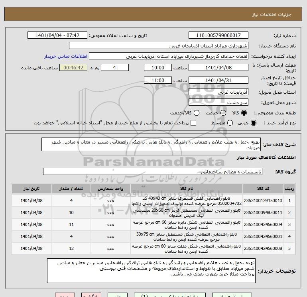Screen dimensions: 307x297
Task: Click item name شکل دایره سایز 60 cm
Action: coord(187,225)
